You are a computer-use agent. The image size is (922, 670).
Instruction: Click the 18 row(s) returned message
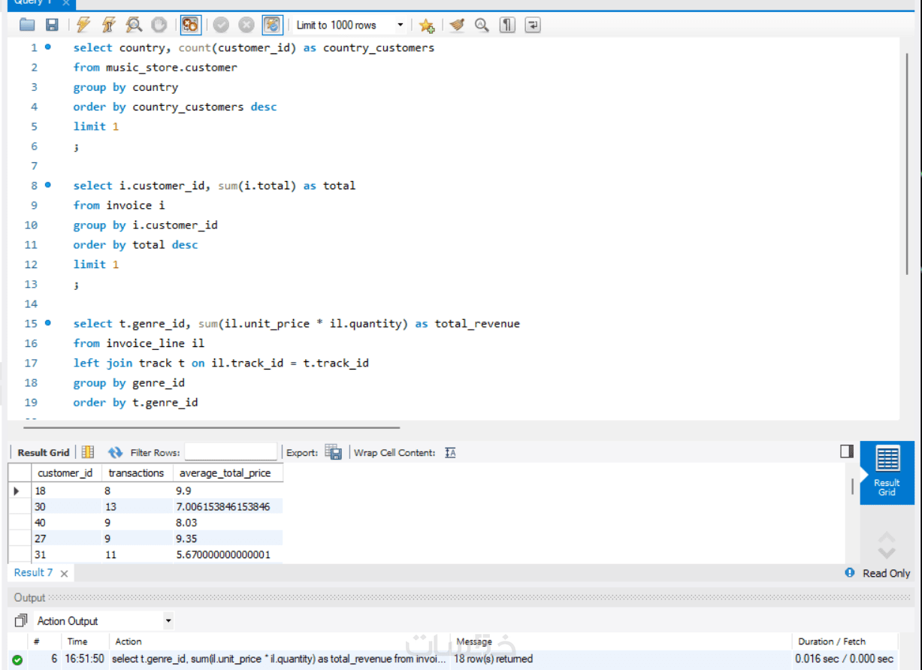tap(493, 659)
